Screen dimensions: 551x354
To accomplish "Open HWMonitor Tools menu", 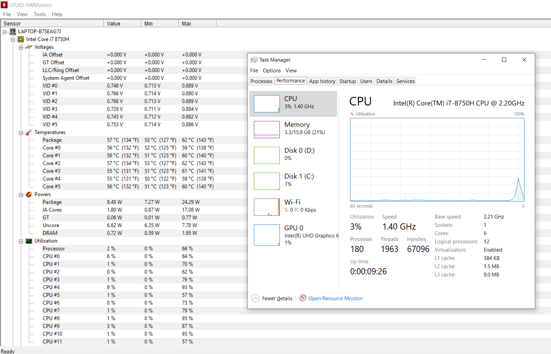I will coord(40,14).
